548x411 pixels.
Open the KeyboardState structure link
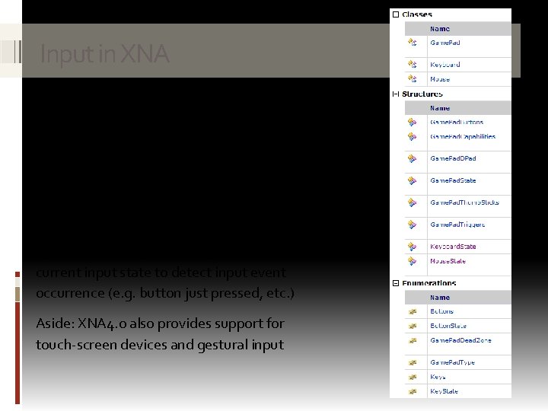453,247
